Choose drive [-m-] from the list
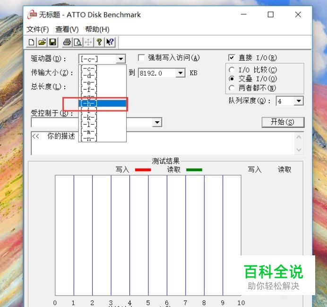This screenshot has height=307, width=327. [x=103, y=131]
